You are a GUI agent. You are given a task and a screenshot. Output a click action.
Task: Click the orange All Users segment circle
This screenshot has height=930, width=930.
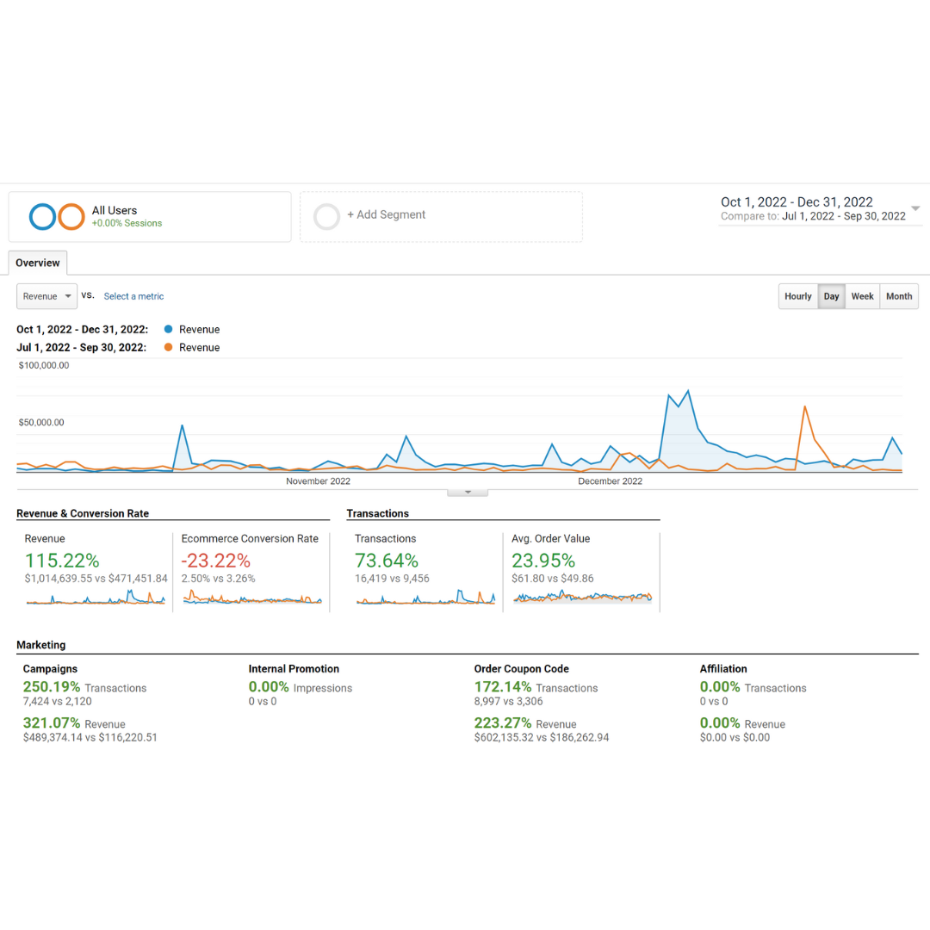point(71,216)
